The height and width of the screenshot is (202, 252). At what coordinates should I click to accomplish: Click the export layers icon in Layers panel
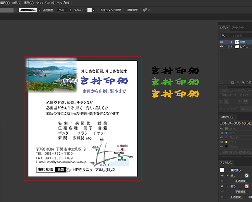233,82
